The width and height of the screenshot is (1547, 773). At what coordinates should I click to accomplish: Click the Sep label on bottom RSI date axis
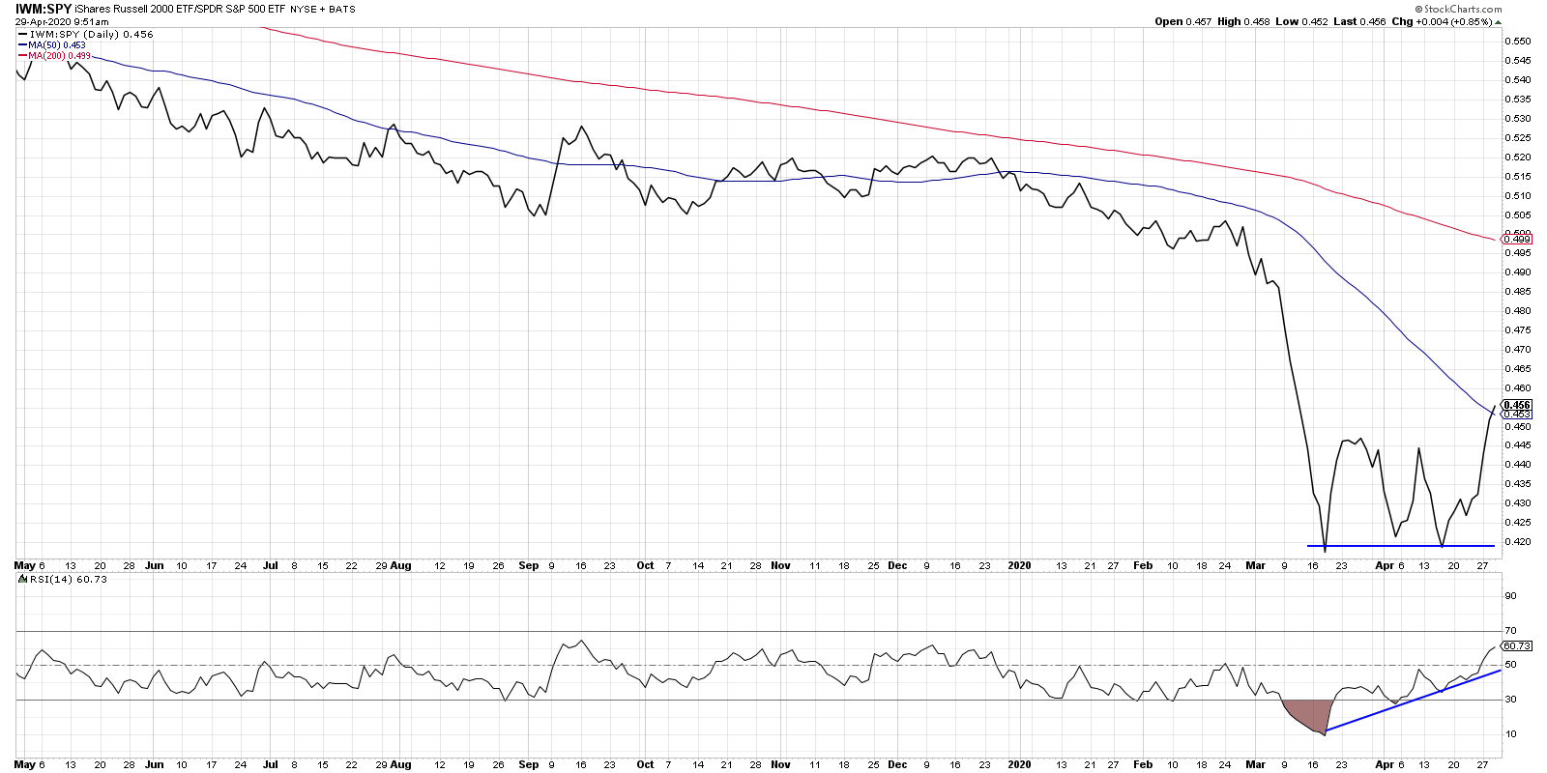point(528,764)
